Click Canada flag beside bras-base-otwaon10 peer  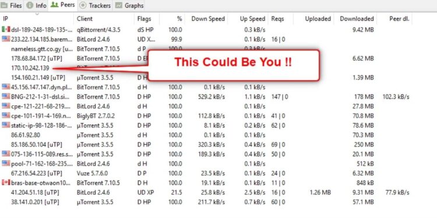6,183
